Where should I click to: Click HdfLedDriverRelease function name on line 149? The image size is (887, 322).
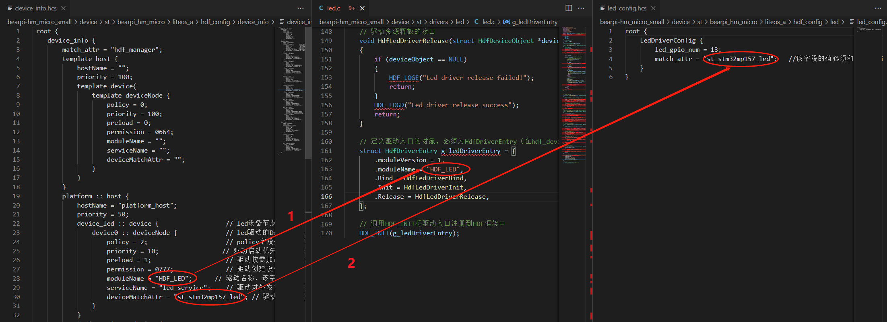413,41
